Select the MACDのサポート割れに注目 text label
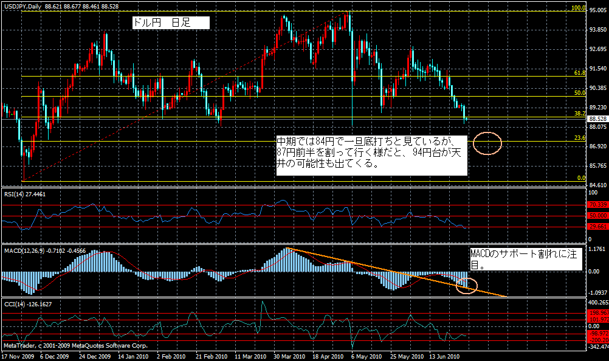609x361 pixels. 526,260
